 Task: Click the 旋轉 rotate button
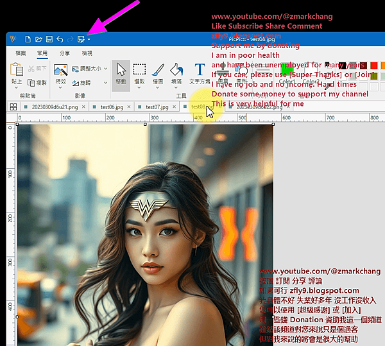pos(81,83)
